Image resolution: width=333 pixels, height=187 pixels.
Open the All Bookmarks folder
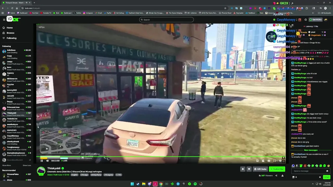click(324, 13)
